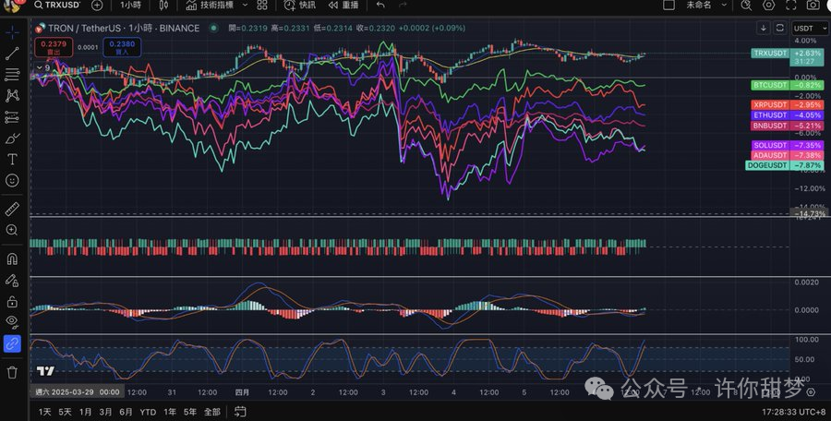The width and height of the screenshot is (831, 421).
Task: Open quick search magnifier
Action: point(746,5)
